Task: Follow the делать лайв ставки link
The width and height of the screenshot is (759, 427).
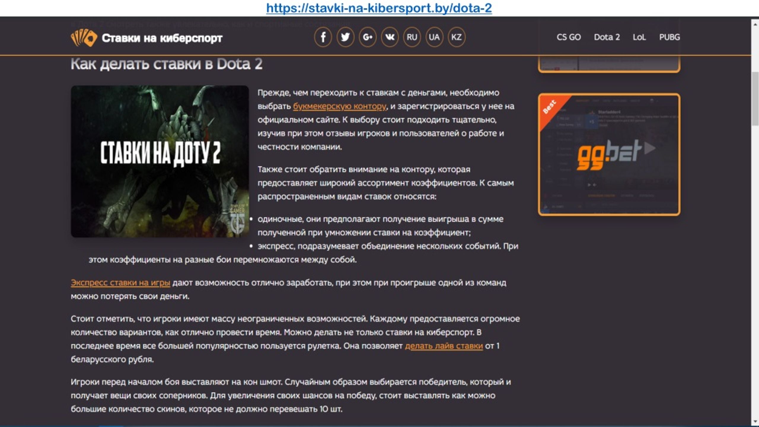Action: tap(444, 346)
